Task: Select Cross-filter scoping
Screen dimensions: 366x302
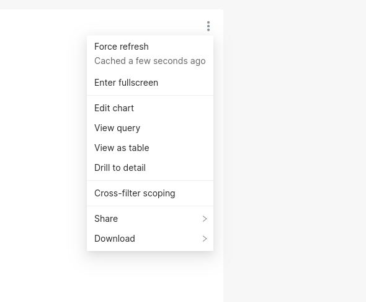Action: pyautogui.click(x=150, y=193)
